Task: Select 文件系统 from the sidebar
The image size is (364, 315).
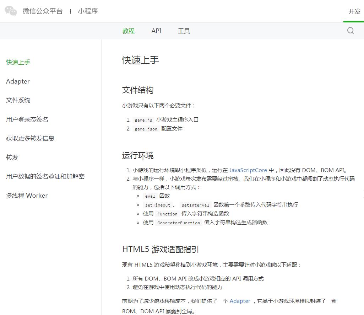Action: click(x=18, y=100)
